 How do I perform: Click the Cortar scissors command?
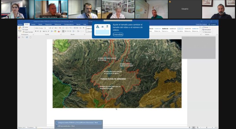(x=25, y=27)
